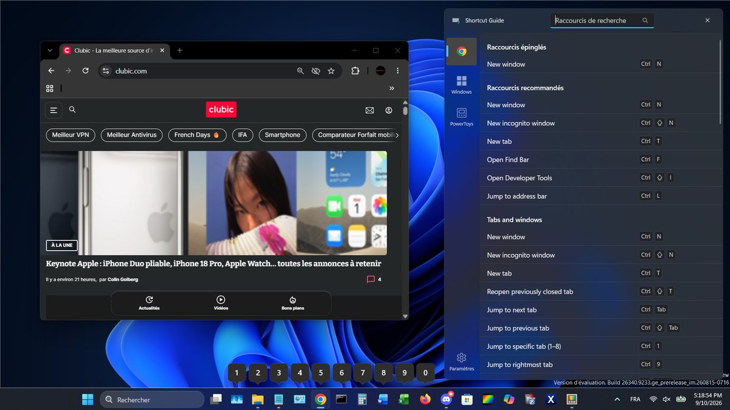730x410 pixels.
Task: Switch to the Actualités tab
Action: [x=149, y=303]
